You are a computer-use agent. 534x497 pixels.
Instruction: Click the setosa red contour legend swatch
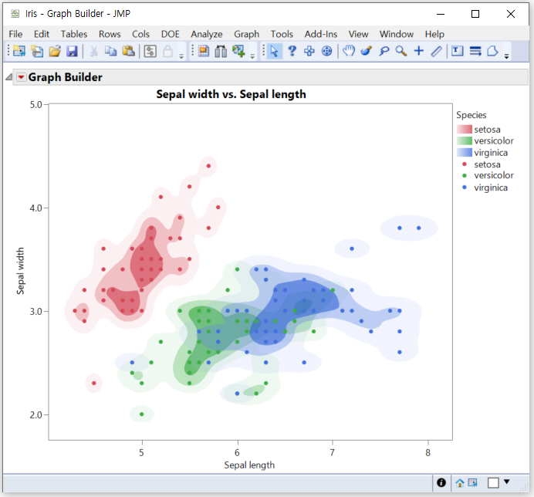coord(465,130)
